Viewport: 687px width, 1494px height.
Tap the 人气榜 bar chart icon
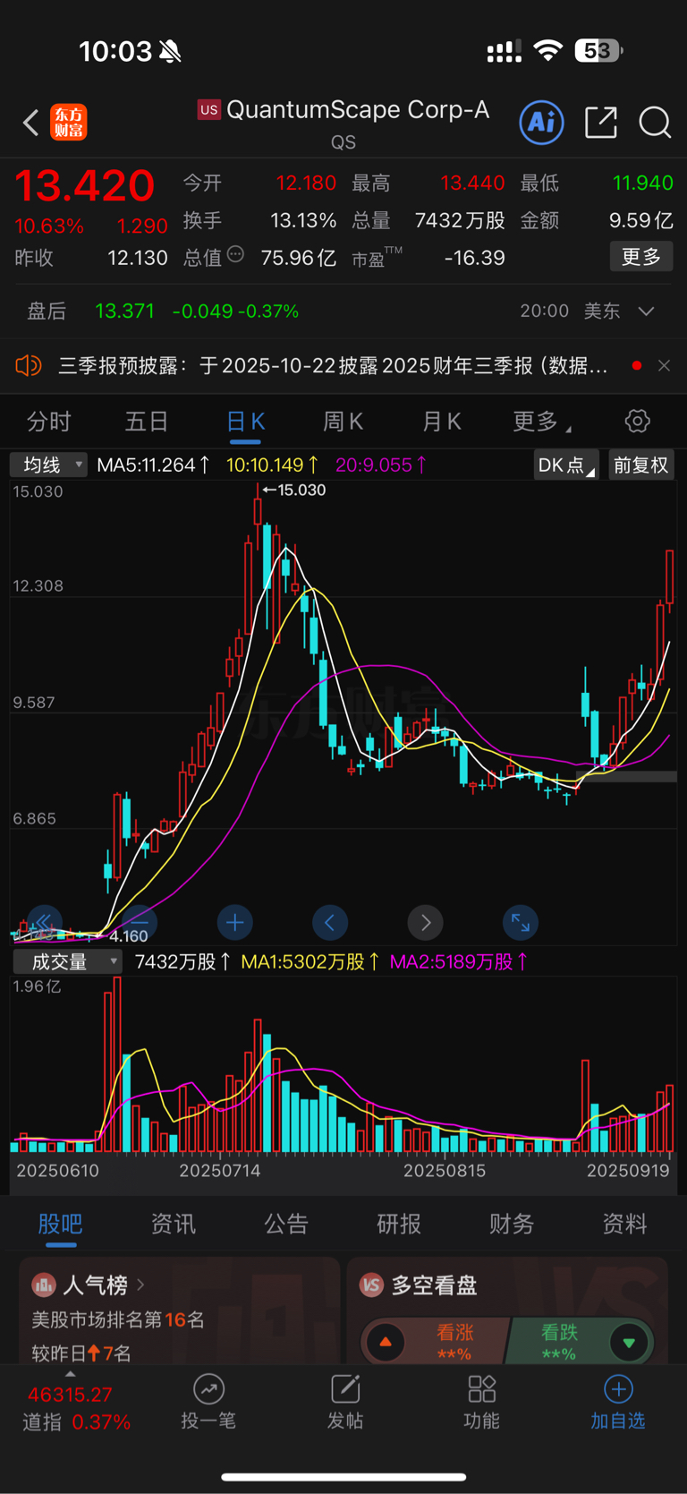[43, 1285]
